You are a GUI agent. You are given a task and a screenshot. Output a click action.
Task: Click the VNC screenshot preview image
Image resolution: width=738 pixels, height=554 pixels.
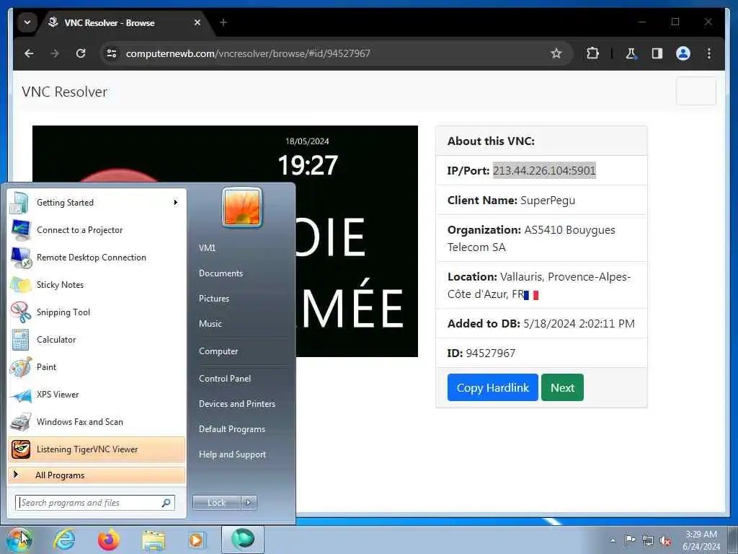coord(225,241)
